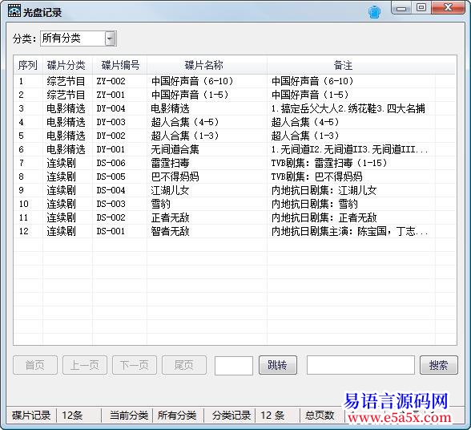Click the 尾页 button
The width and height of the screenshot is (471, 430).
tap(184, 365)
